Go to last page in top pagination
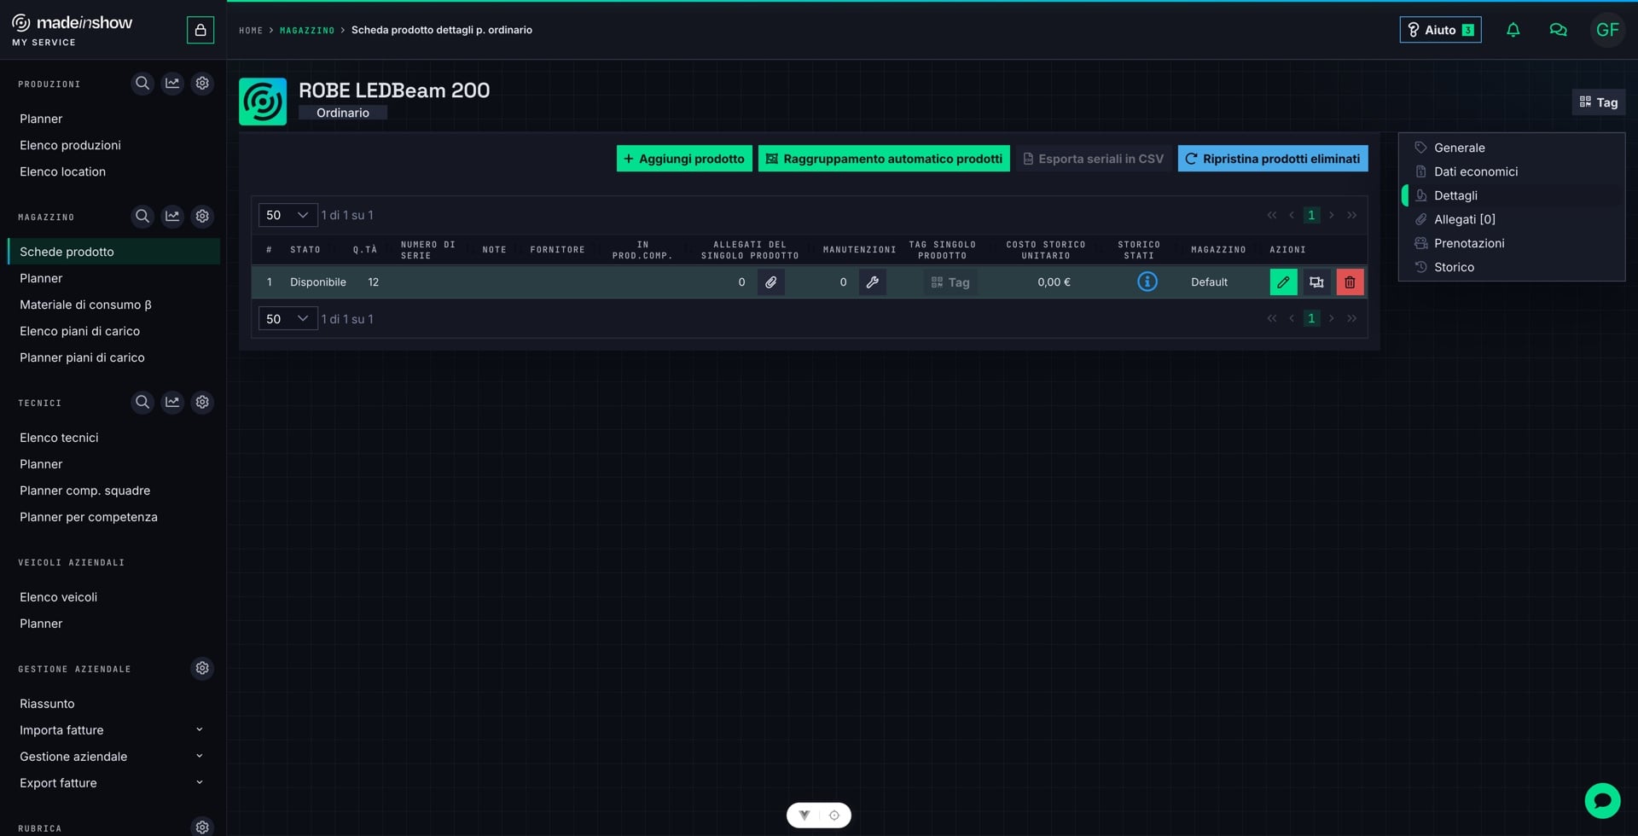The image size is (1638, 836). (1351, 215)
